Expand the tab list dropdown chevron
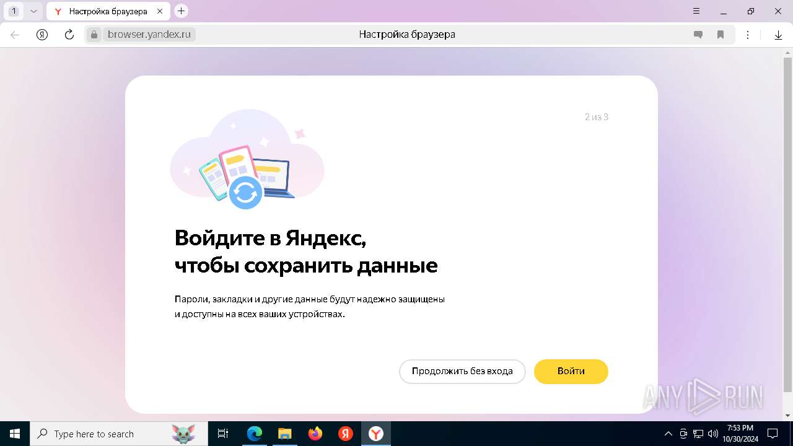This screenshot has width=793, height=446. point(33,11)
